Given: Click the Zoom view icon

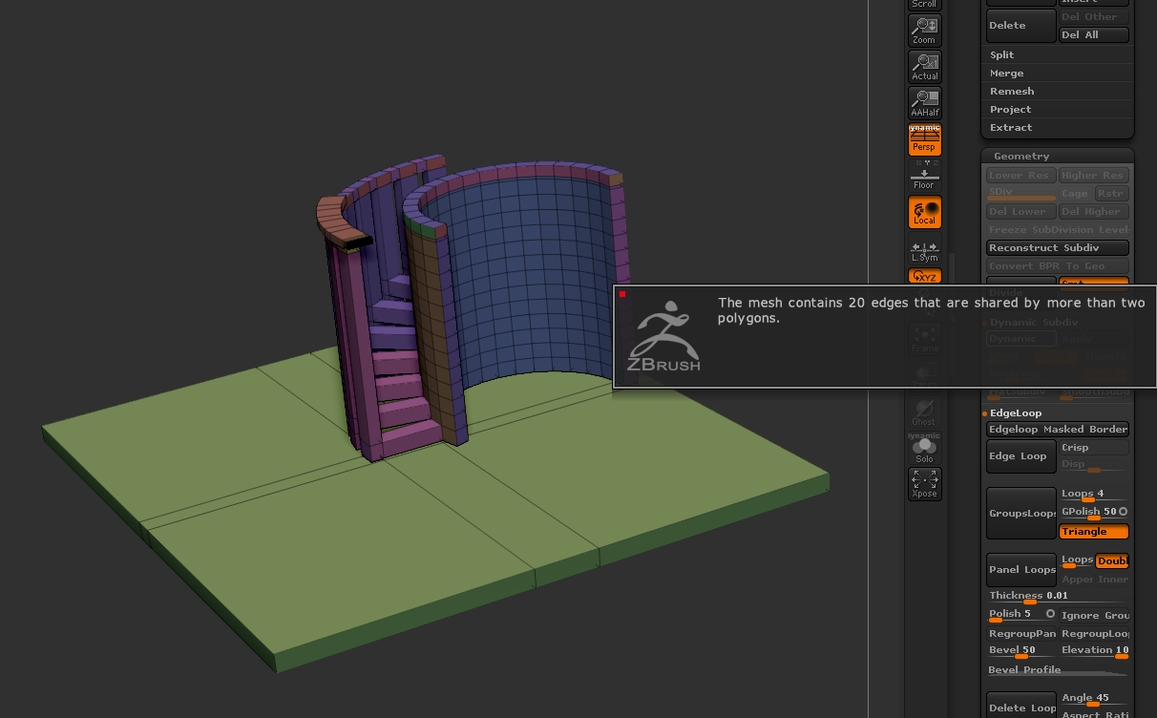Looking at the screenshot, I should 924,30.
